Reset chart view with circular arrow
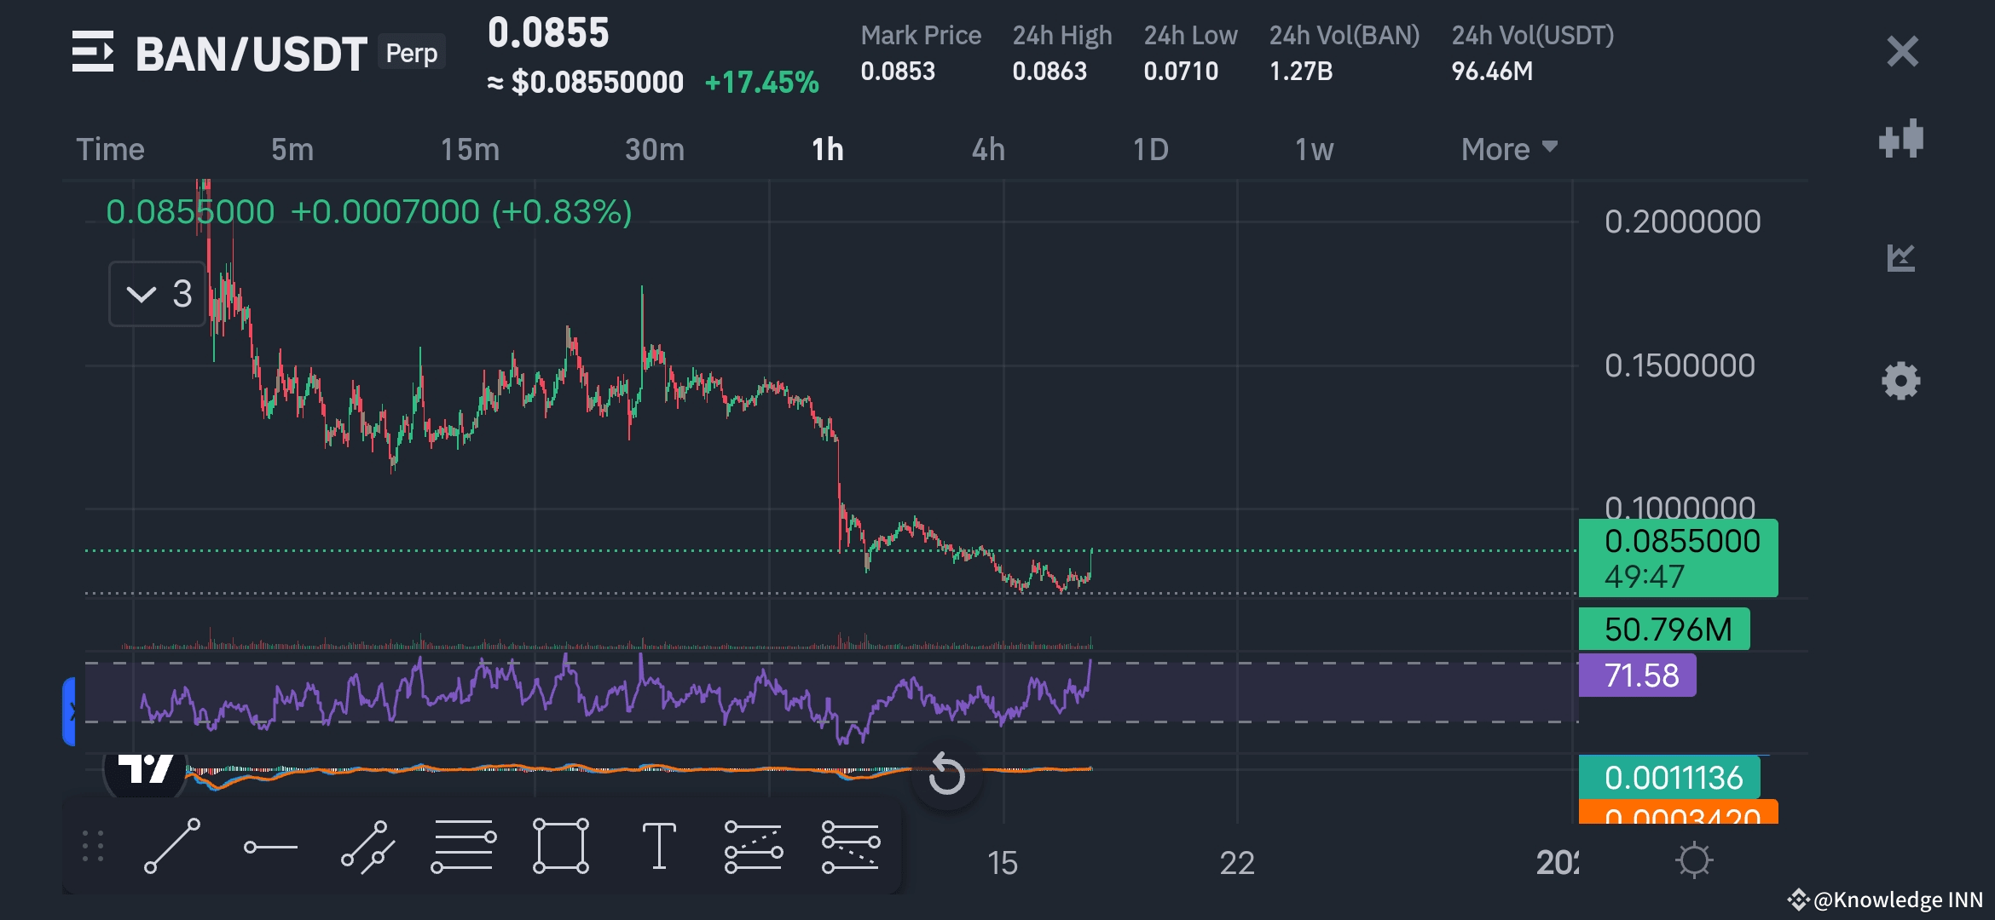1995x920 pixels. pos(946,774)
